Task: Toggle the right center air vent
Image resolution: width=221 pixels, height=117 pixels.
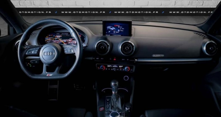Action: (127, 48)
